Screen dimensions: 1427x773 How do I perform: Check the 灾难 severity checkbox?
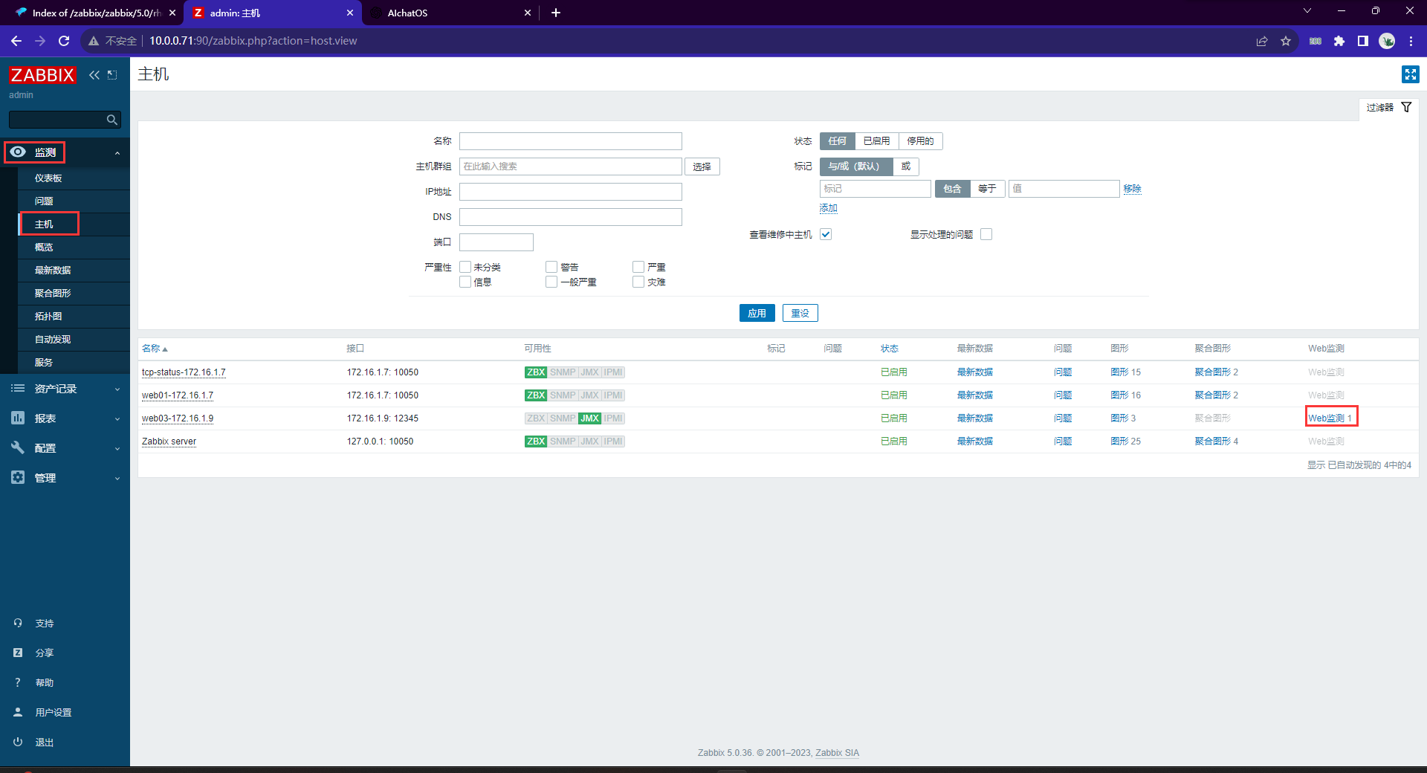638,282
